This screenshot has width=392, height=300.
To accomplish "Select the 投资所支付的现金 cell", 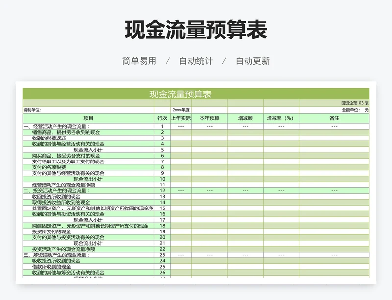I will [x=88, y=231].
